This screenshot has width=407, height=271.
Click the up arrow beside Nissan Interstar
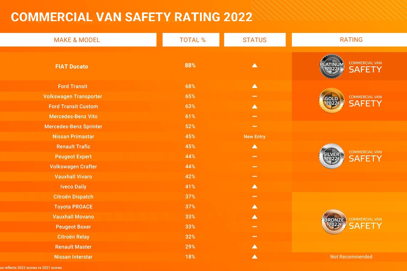pos(255,257)
